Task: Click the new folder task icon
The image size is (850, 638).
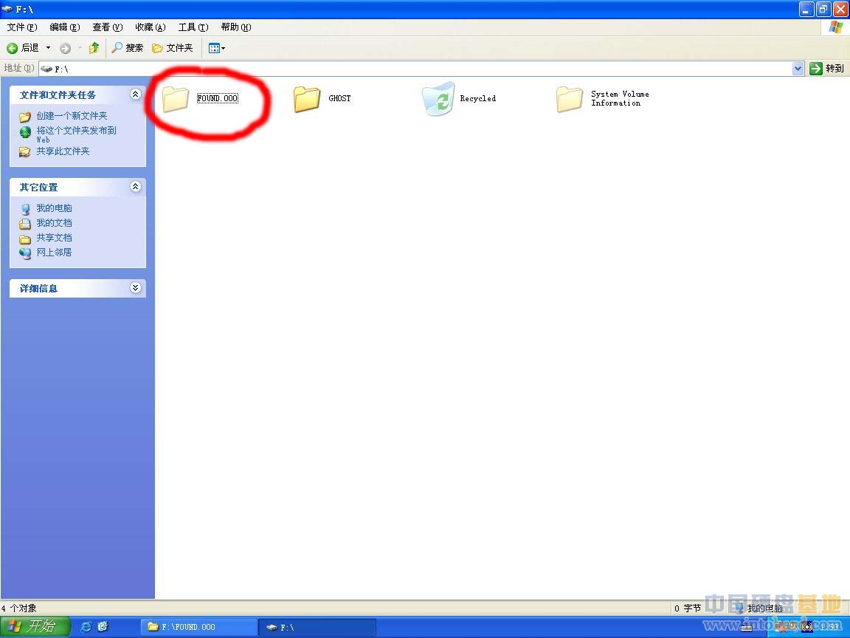Action: 25,117
